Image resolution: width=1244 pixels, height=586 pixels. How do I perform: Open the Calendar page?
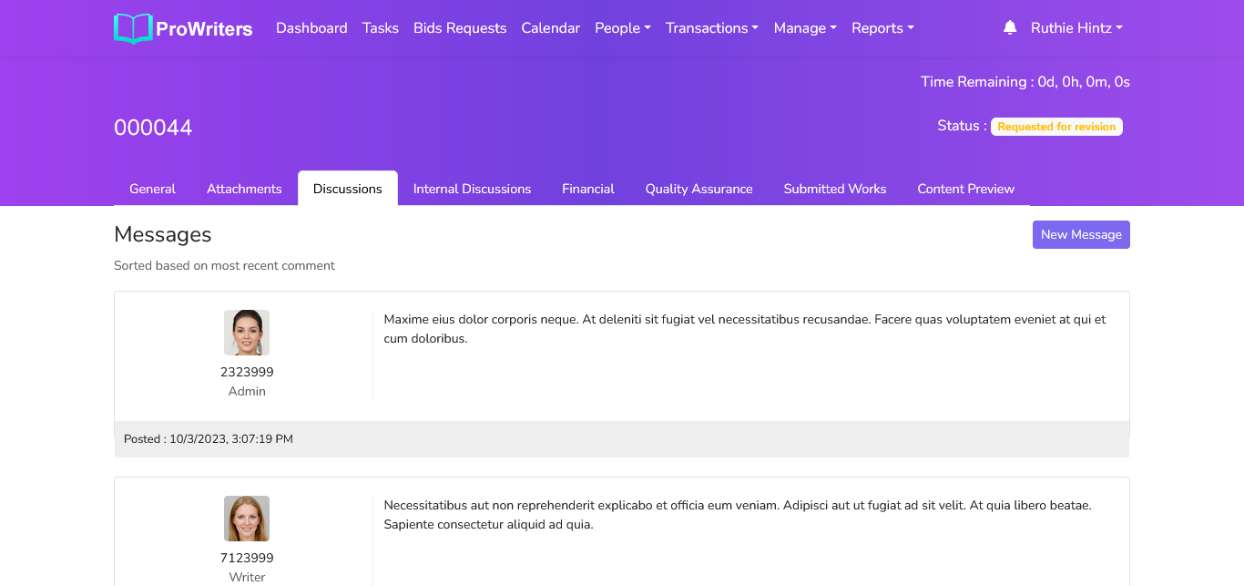point(551,28)
